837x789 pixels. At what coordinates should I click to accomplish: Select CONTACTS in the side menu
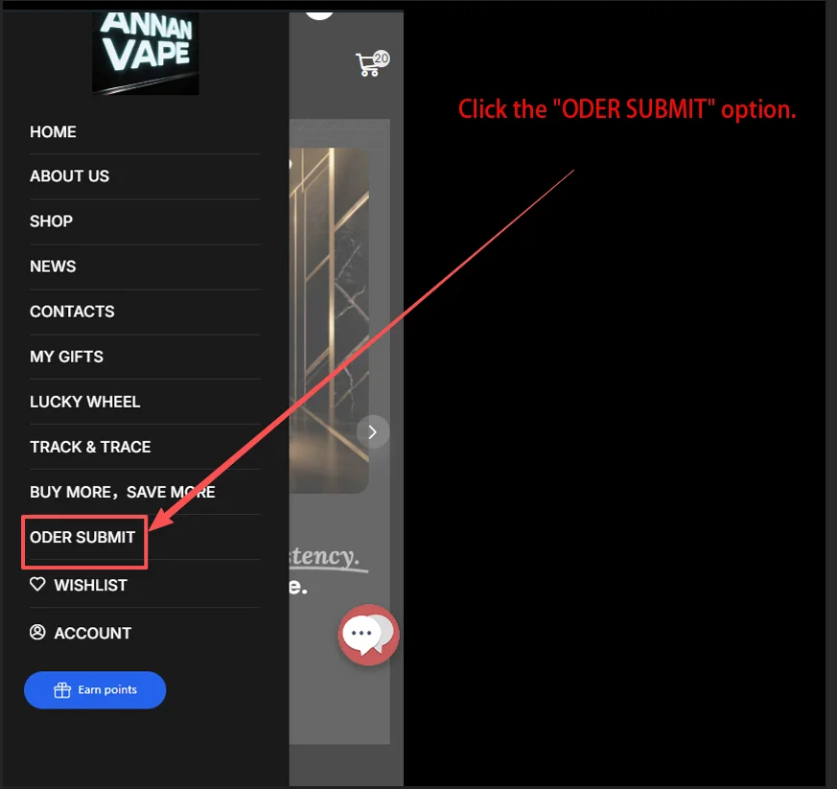[72, 312]
